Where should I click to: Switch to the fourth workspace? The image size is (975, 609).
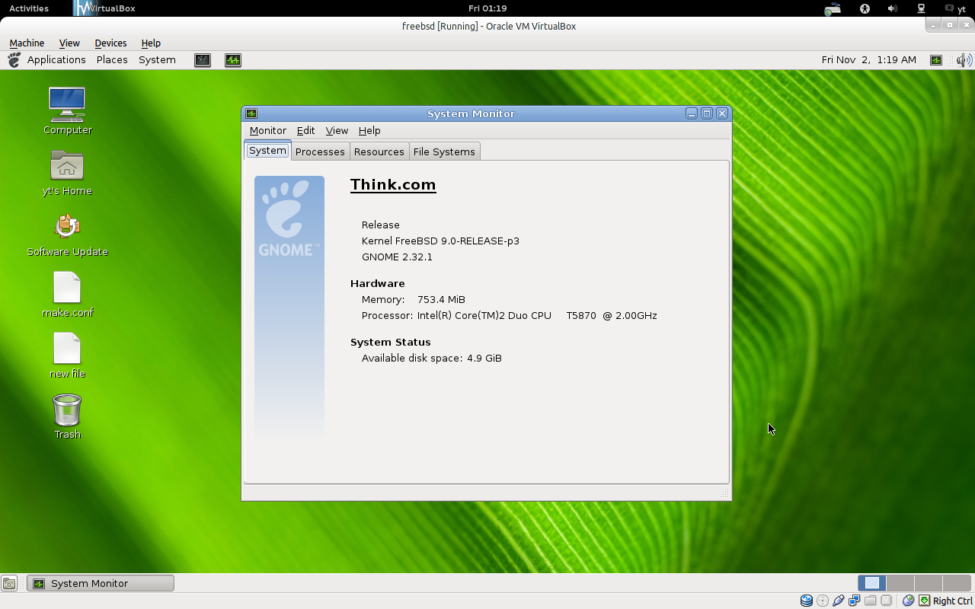pyautogui.click(x=957, y=583)
